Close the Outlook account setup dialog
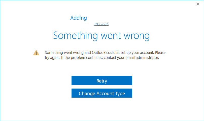Screen dimensions: 204x121 [x=198, y=4]
